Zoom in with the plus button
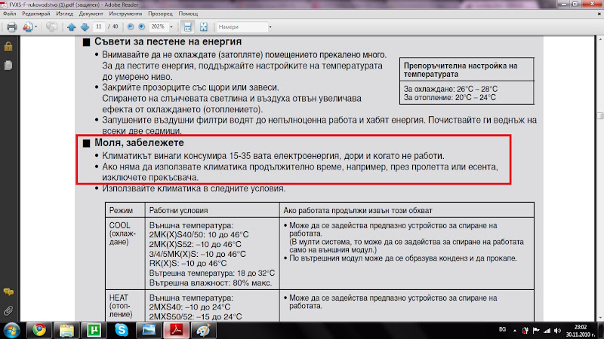This screenshot has height=339, width=604. 142,26
